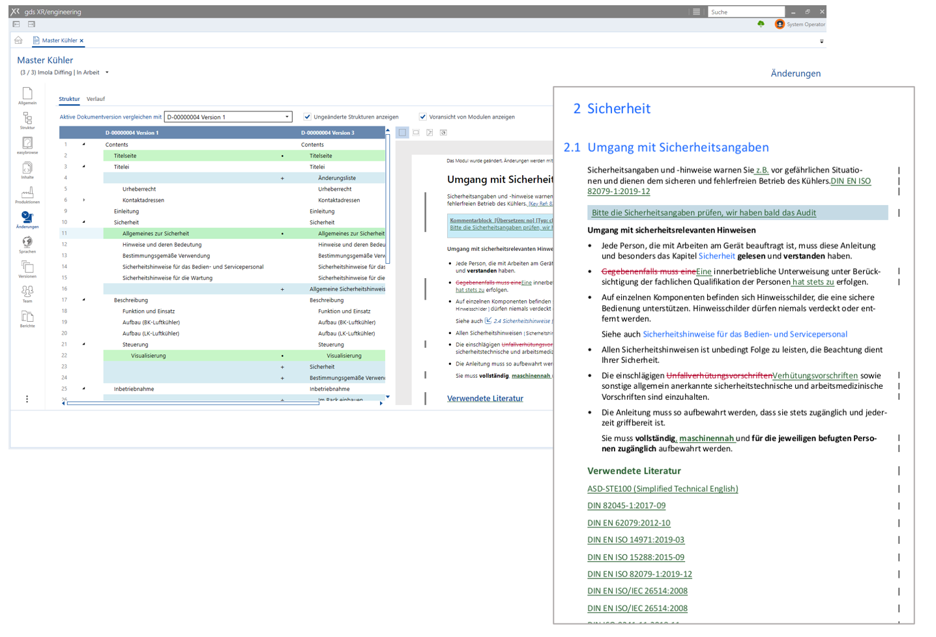Click the home icon beside document tab
The width and height of the screenshot is (936, 637).
[18, 40]
